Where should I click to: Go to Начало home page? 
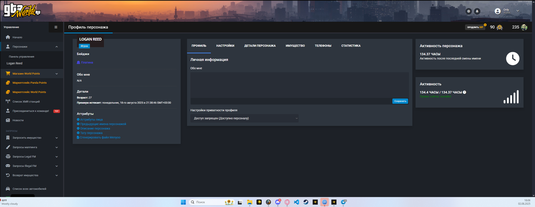[32, 37]
